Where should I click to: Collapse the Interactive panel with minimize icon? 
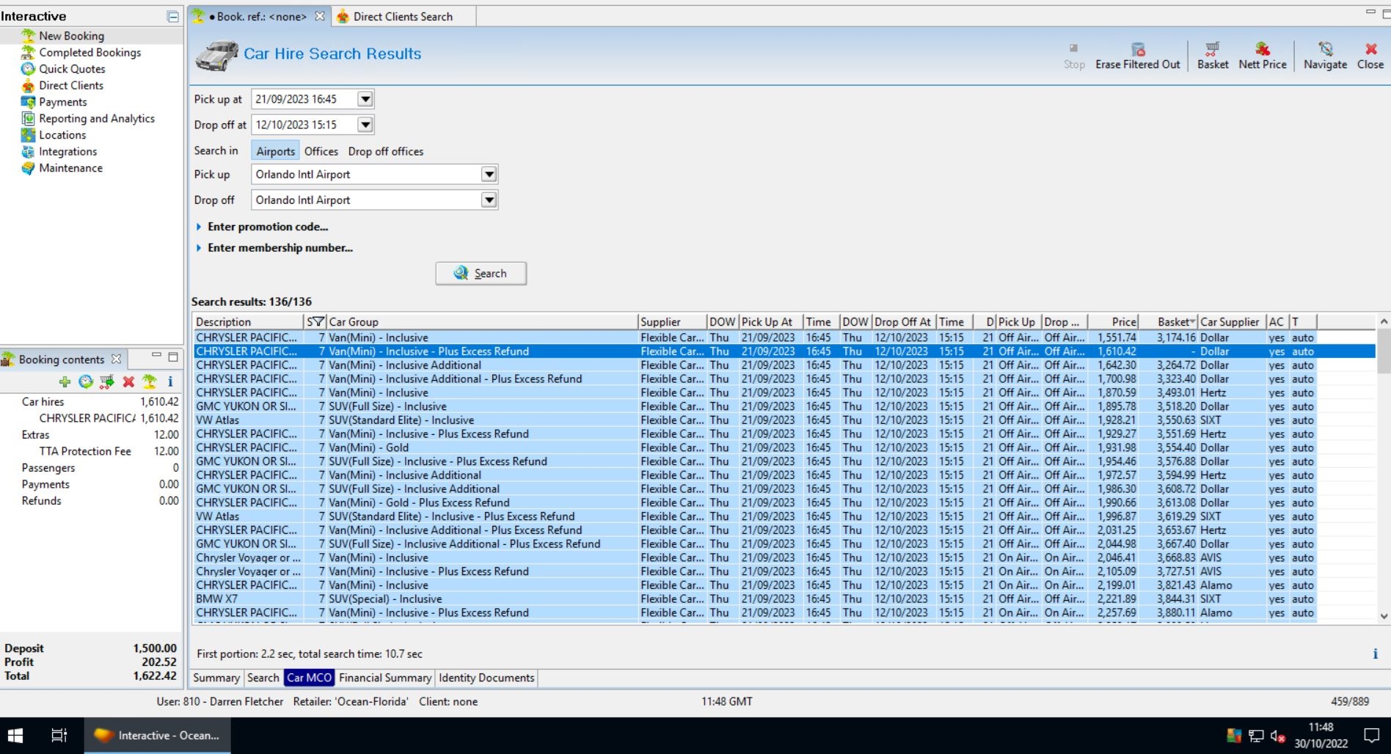tap(173, 16)
